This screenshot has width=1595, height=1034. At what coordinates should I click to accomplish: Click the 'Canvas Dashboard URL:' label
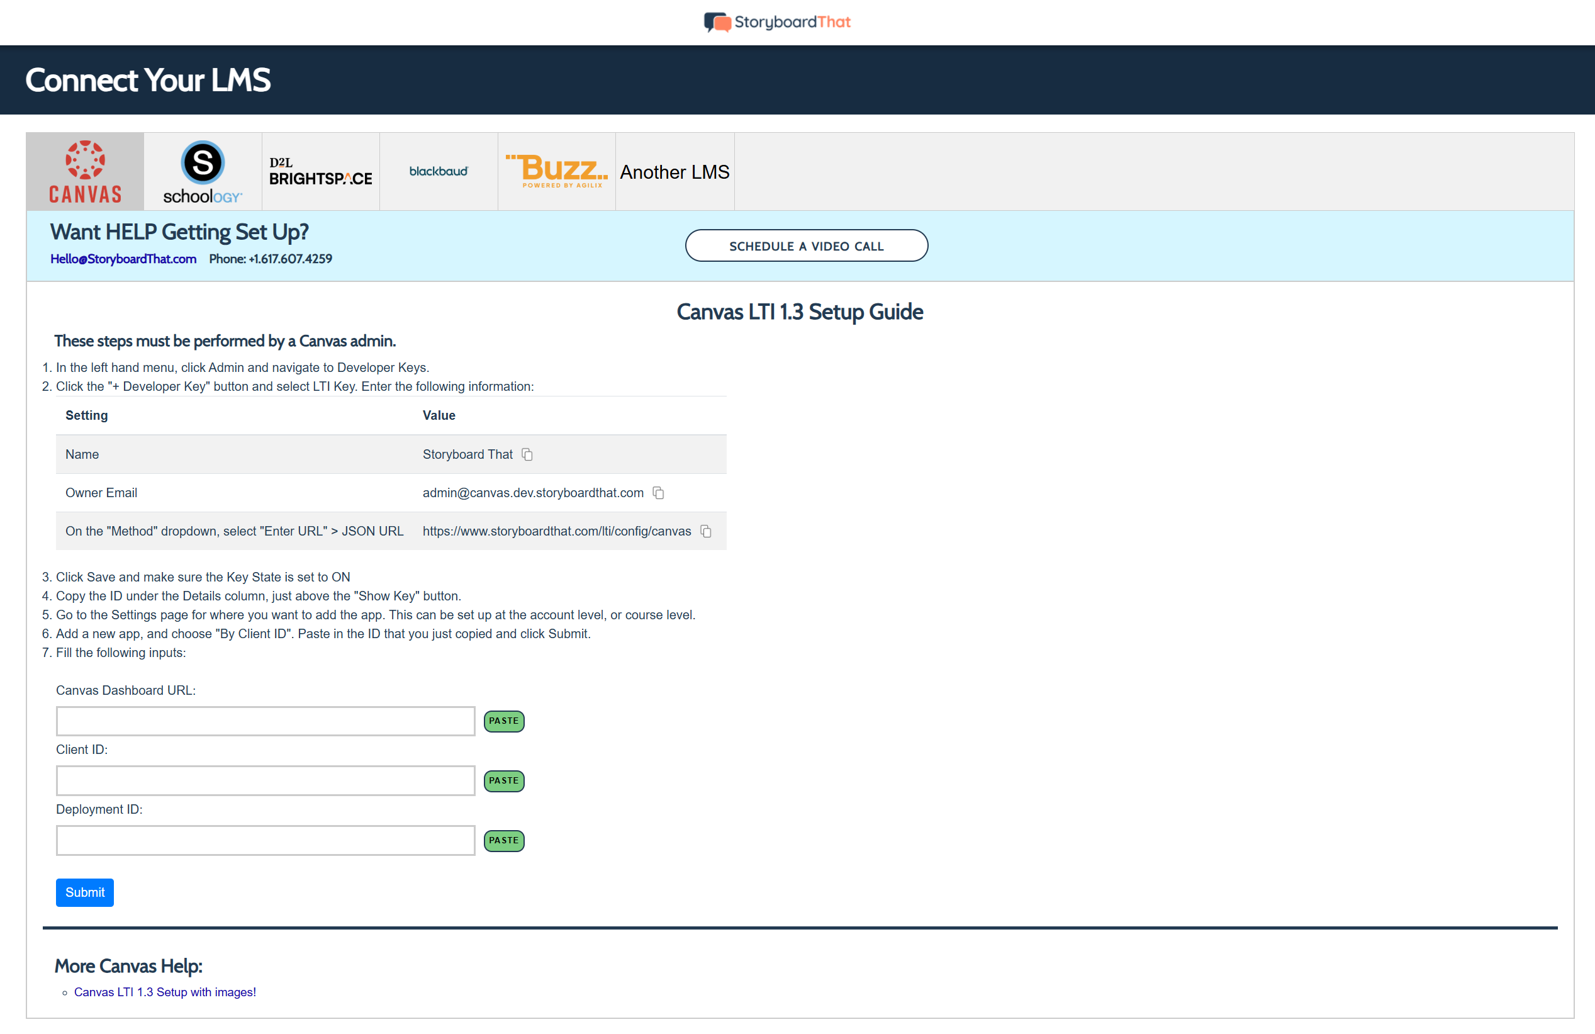(x=126, y=690)
